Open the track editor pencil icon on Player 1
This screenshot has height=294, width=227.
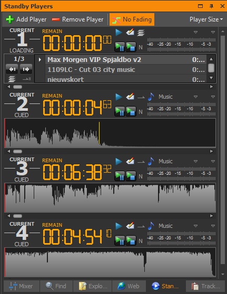coord(130,32)
